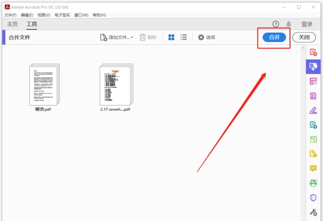Click the blue 合并 (Combine) button
324x221 pixels.
tap(274, 37)
